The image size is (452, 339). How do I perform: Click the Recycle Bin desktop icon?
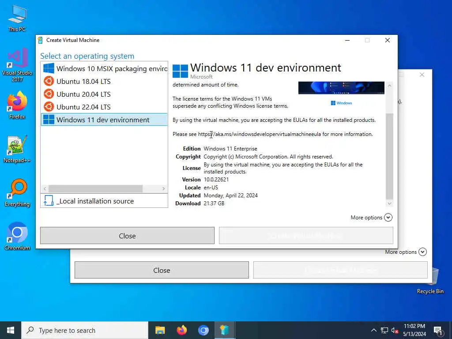(430, 280)
